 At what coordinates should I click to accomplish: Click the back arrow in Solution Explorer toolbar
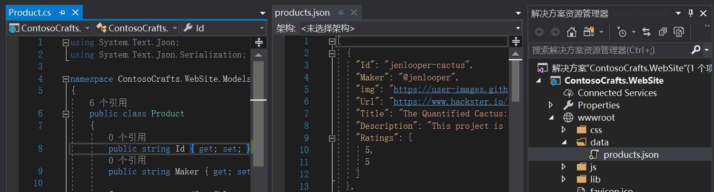(539, 32)
